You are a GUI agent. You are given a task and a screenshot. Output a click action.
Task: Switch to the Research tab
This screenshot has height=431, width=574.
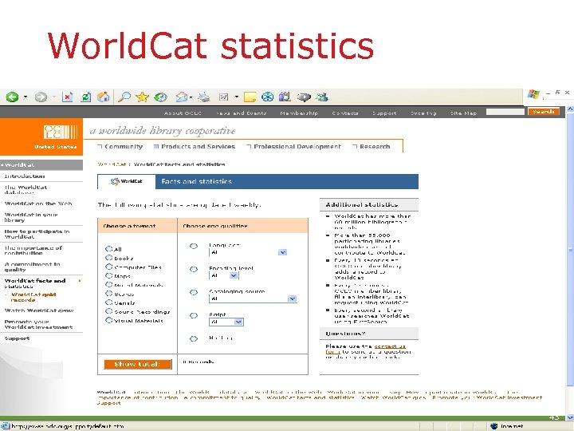[x=372, y=147]
